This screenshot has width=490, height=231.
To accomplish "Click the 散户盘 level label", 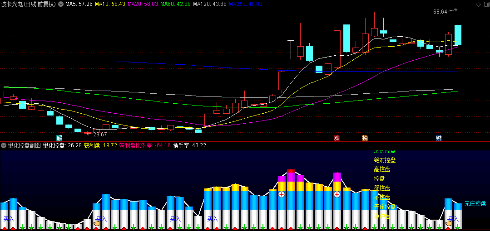I will point(382,216).
